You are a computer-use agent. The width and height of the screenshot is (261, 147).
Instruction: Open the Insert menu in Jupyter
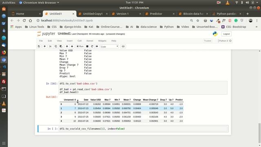pos(70,41)
